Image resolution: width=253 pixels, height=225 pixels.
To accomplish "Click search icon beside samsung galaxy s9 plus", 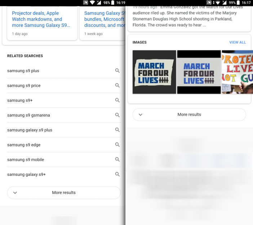I will point(117,130).
